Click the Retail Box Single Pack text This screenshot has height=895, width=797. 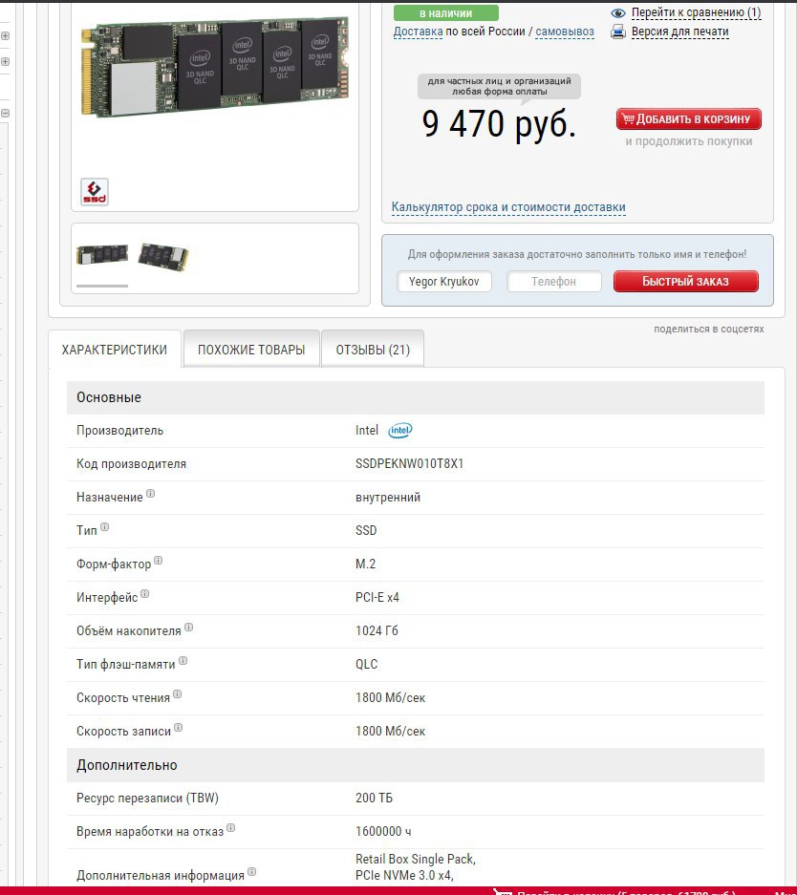coord(415,859)
